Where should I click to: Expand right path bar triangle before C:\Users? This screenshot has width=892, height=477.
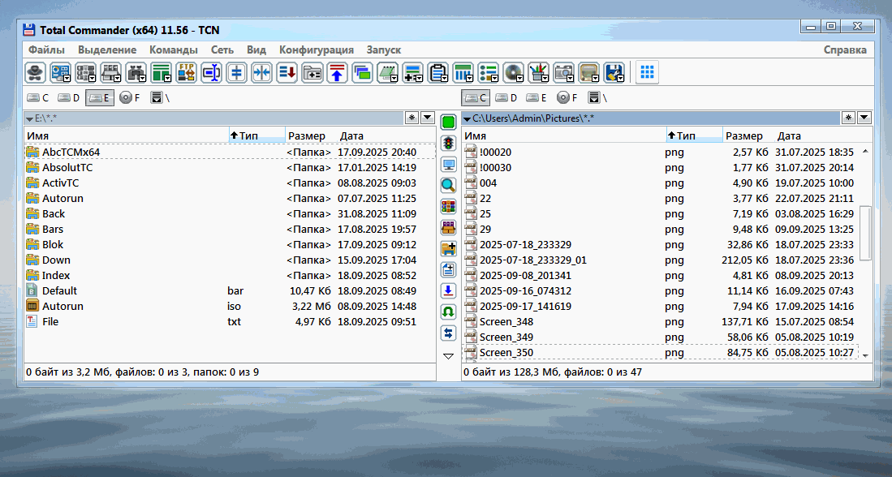coord(467,118)
